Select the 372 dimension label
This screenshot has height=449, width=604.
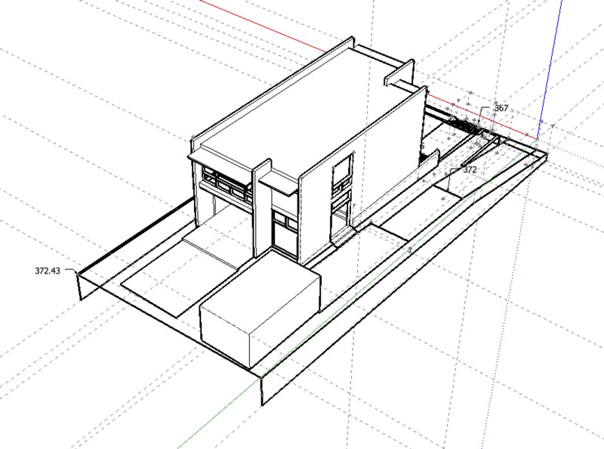[470, 169]
